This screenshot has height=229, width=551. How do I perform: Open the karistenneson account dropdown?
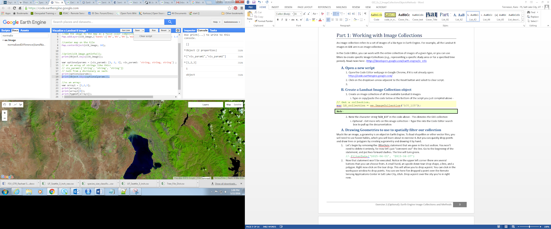click(x=232, y=22)
